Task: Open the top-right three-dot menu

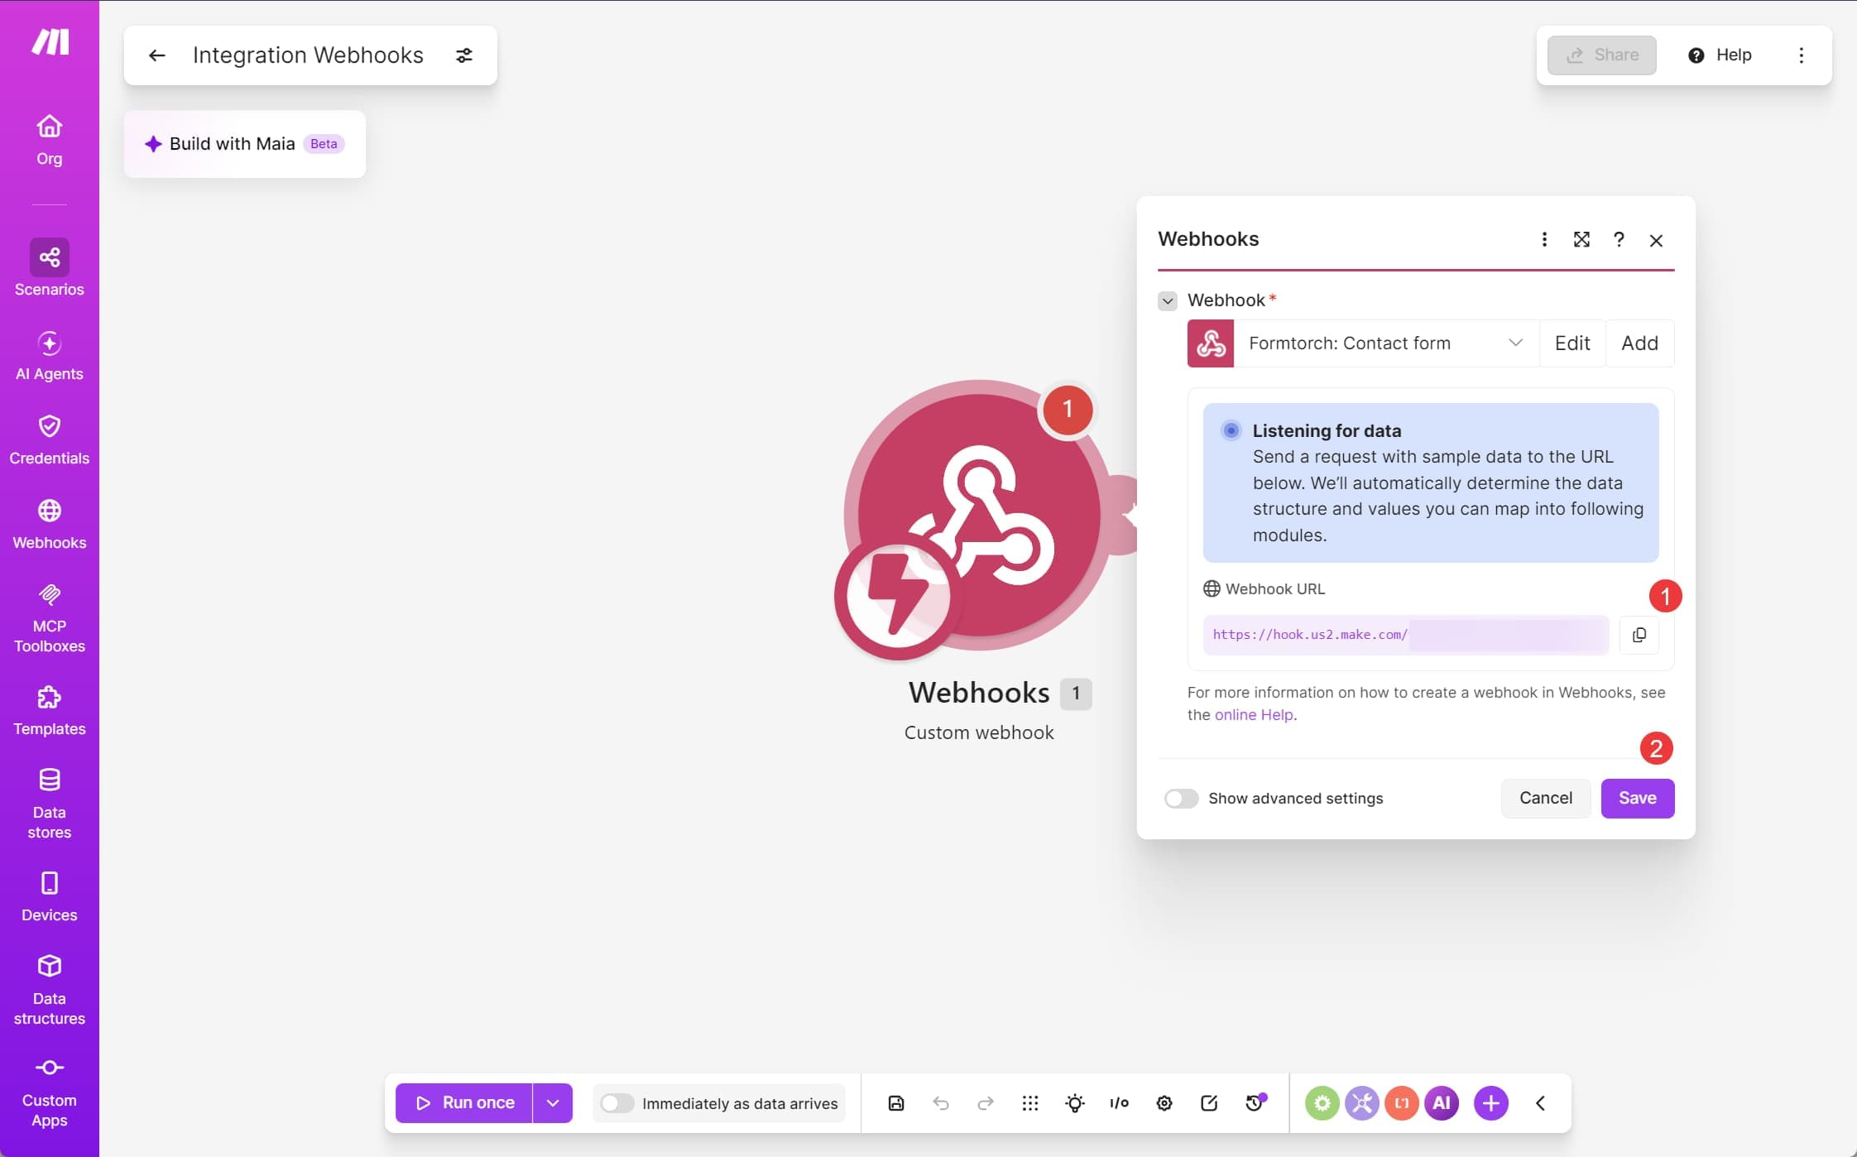Action: (x=1801, y=55)
